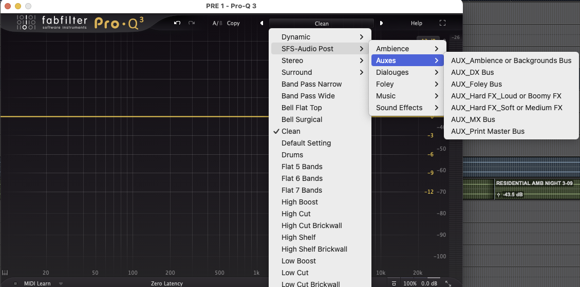Click the Copy button

233,23
